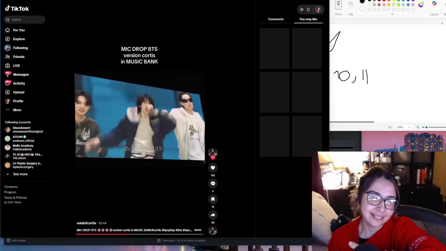Click the spinning music disc avatar
The width and height of the screenshot is (446, 251).
(x=213, y=230)
